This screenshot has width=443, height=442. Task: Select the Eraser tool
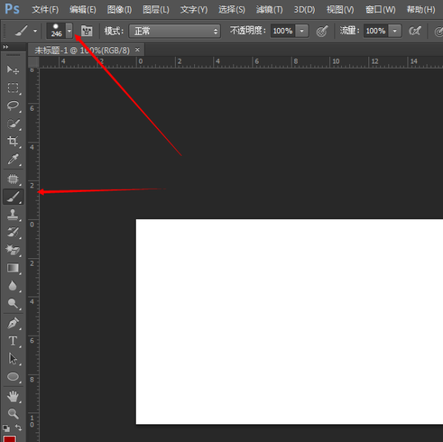(13, 249)
